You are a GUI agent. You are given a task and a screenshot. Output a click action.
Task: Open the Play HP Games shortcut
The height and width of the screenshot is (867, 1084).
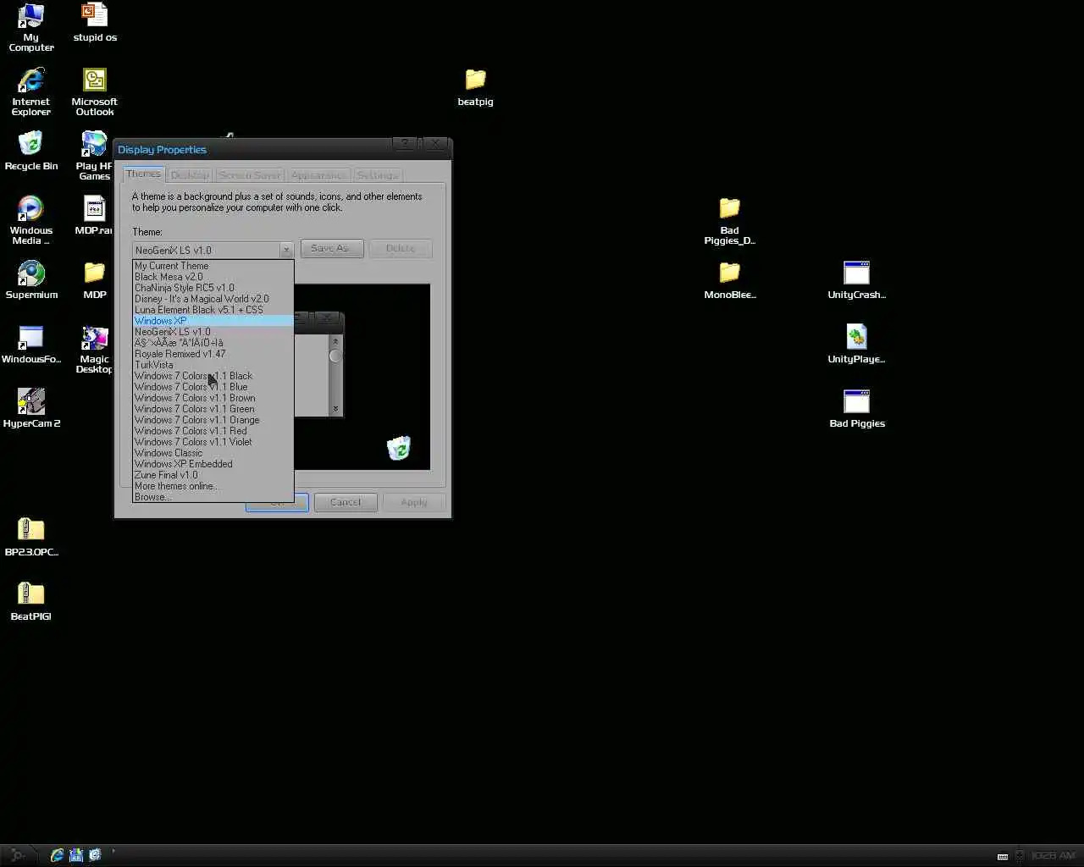[x=95, y=157]
